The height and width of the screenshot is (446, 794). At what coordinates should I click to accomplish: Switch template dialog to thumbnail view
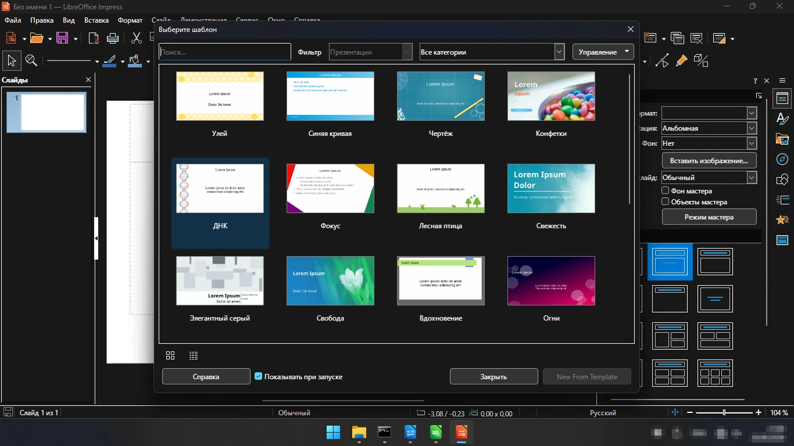[170, 355]
